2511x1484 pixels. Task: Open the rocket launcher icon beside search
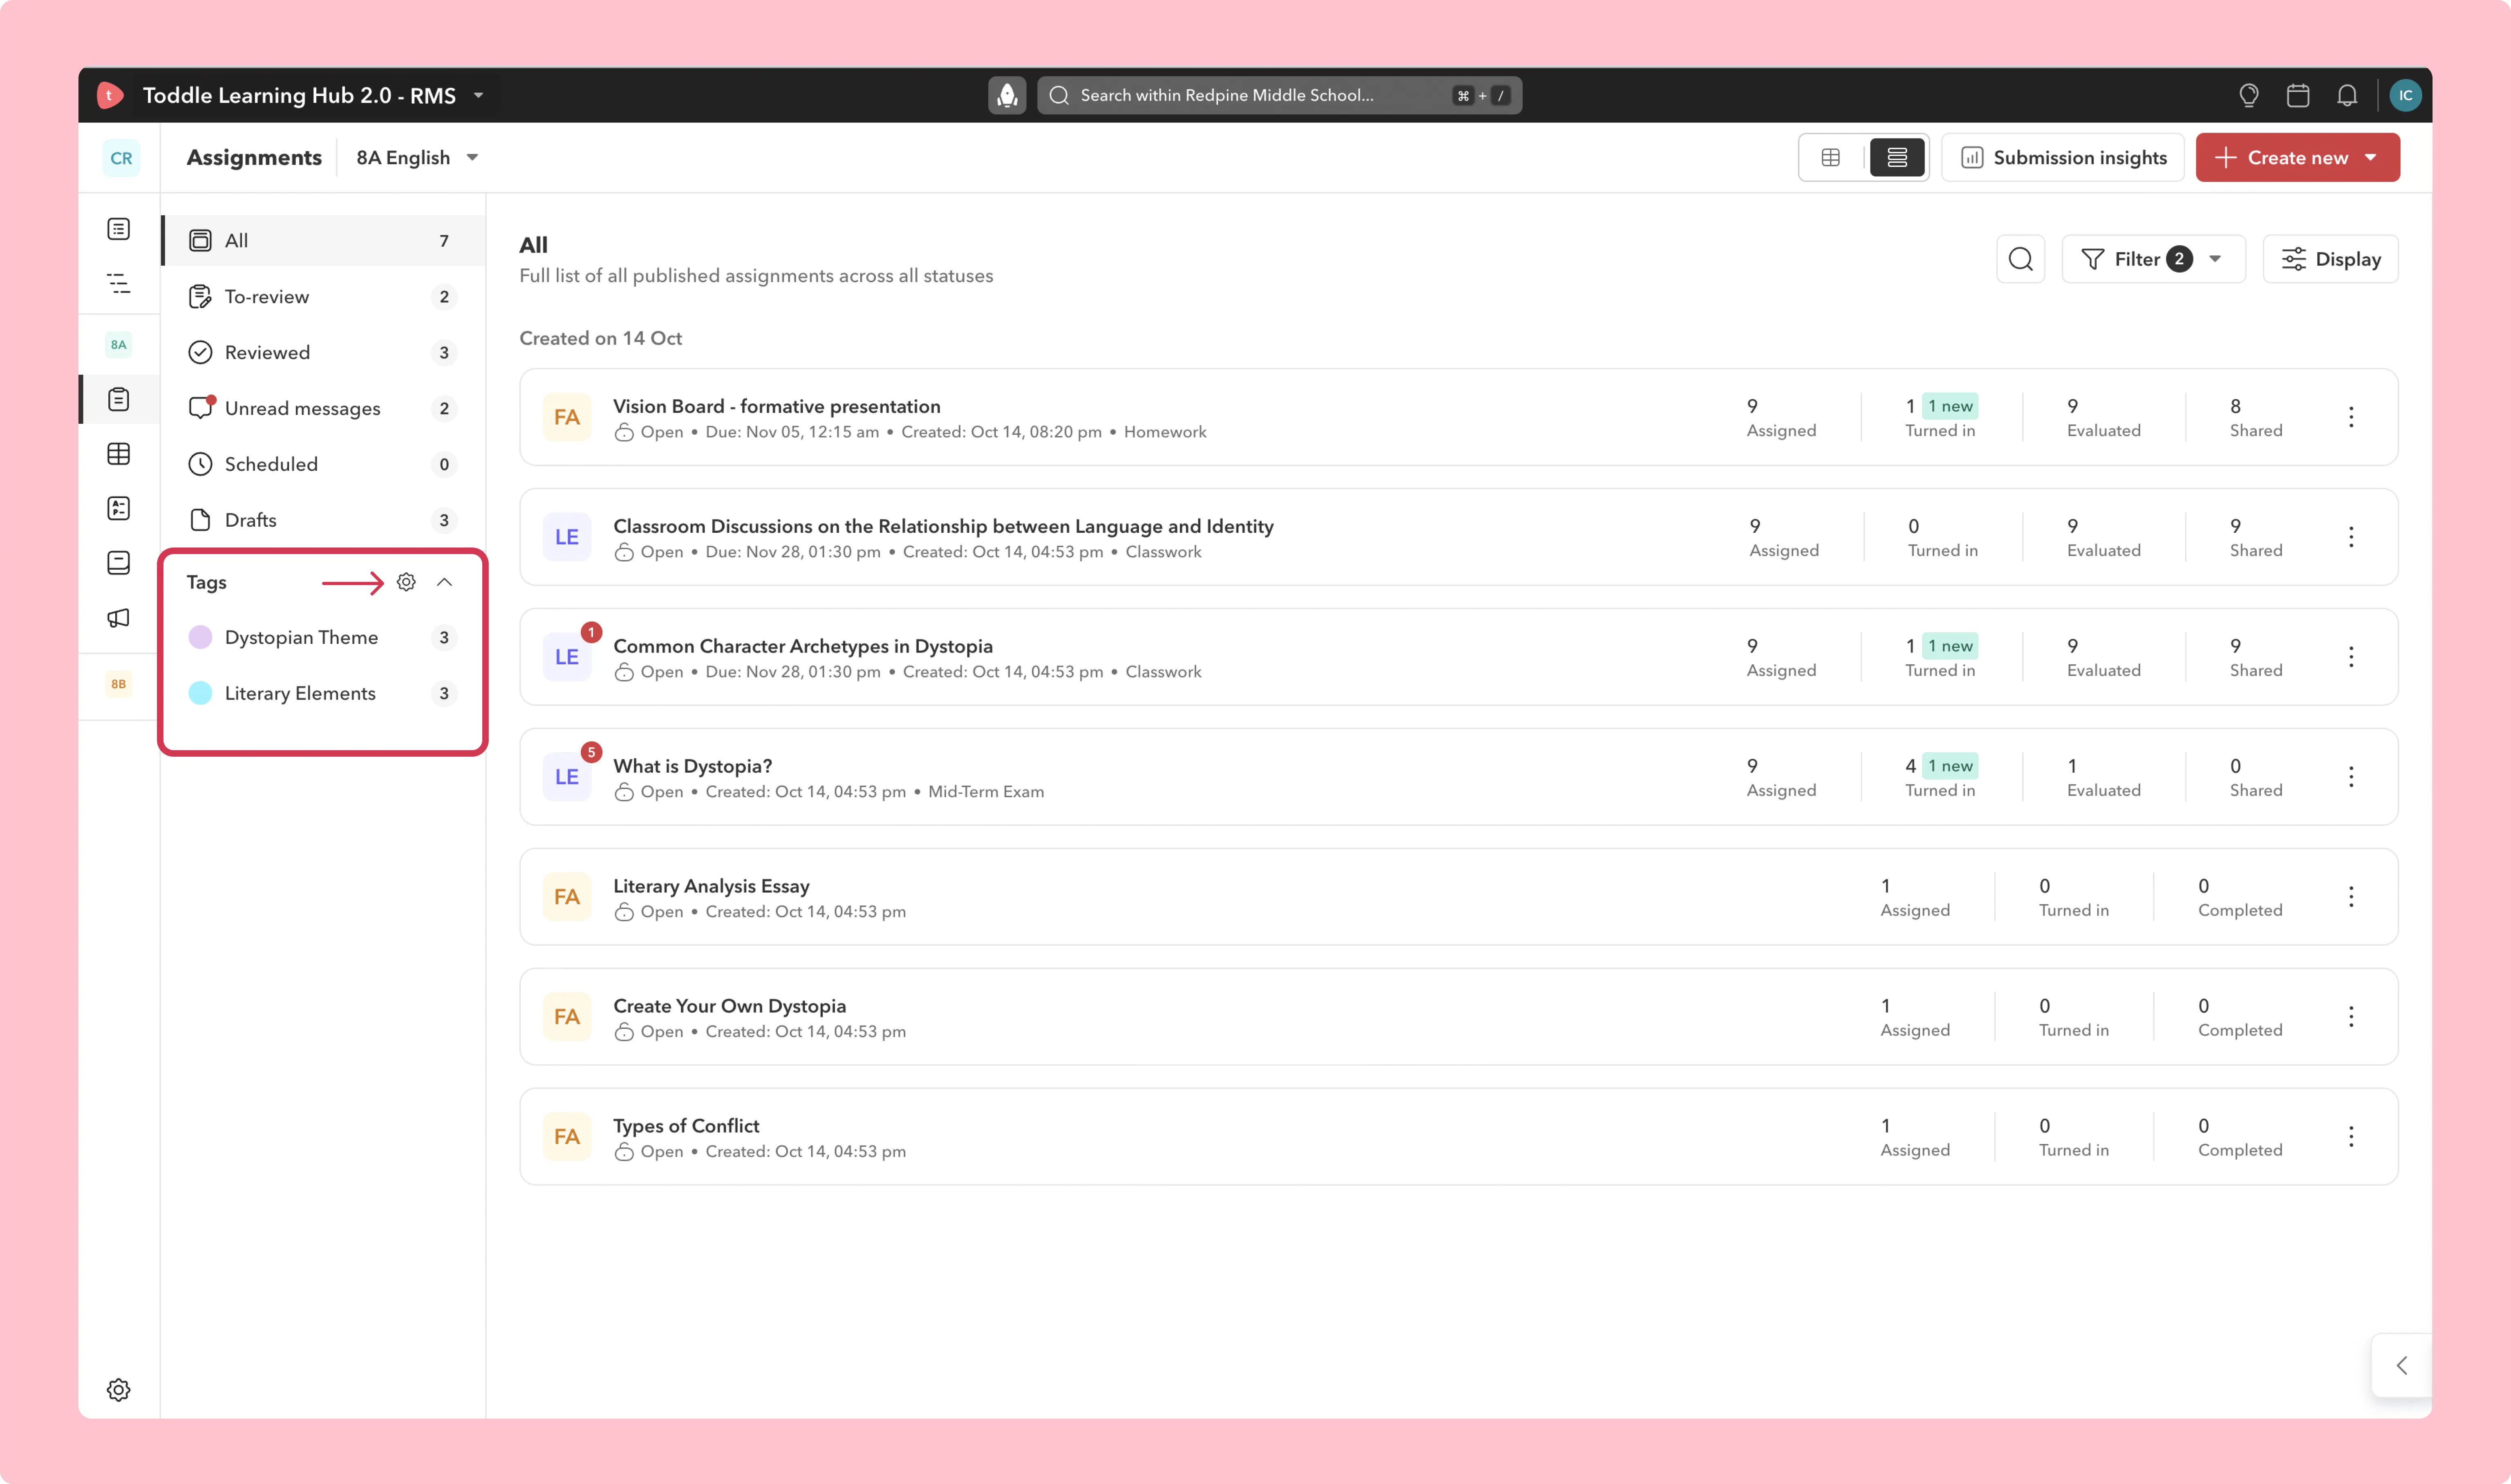click(x=1007, y=95)
